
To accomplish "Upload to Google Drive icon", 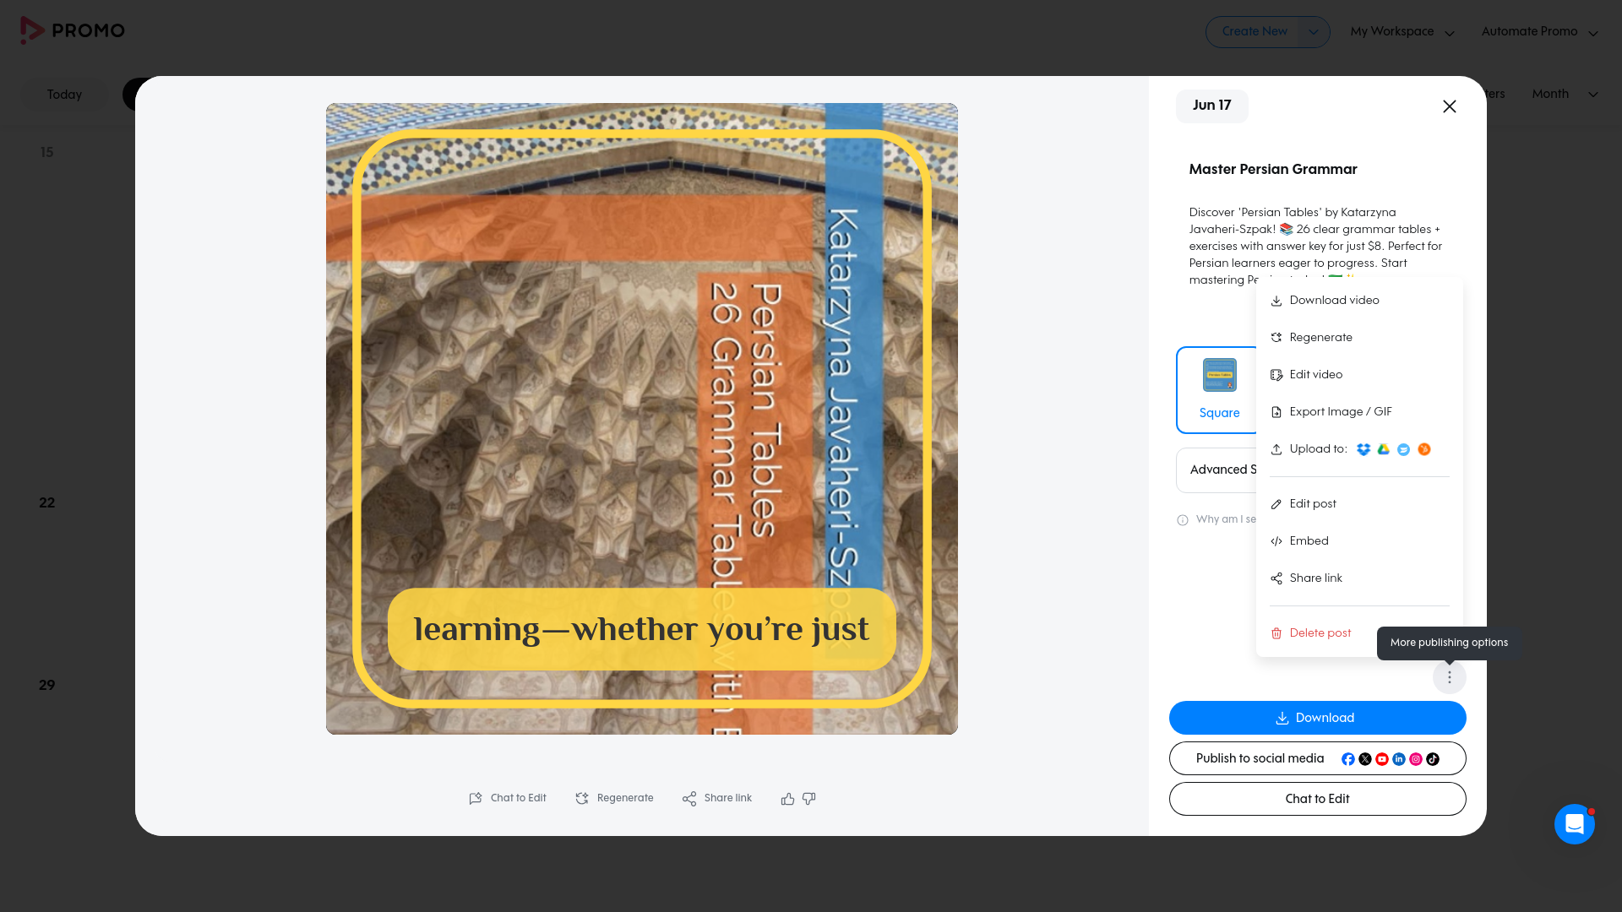I will click(x=1383, y=449).
